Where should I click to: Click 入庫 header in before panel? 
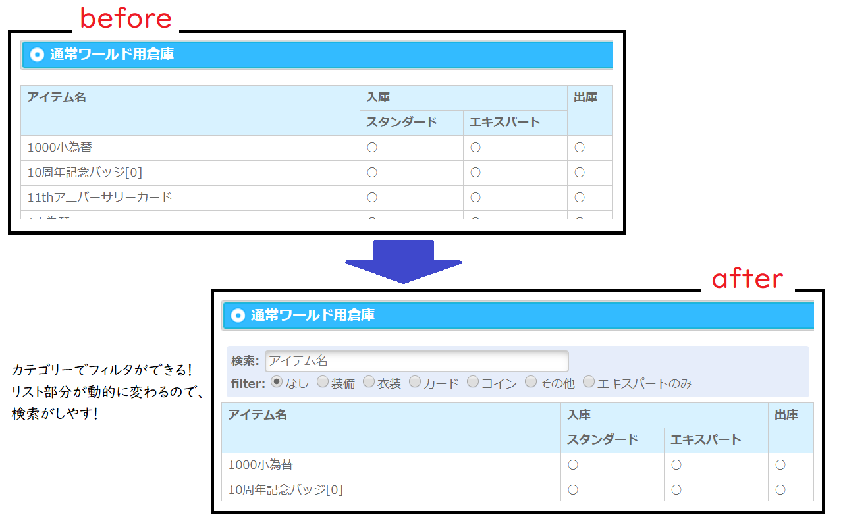(378, 97)
